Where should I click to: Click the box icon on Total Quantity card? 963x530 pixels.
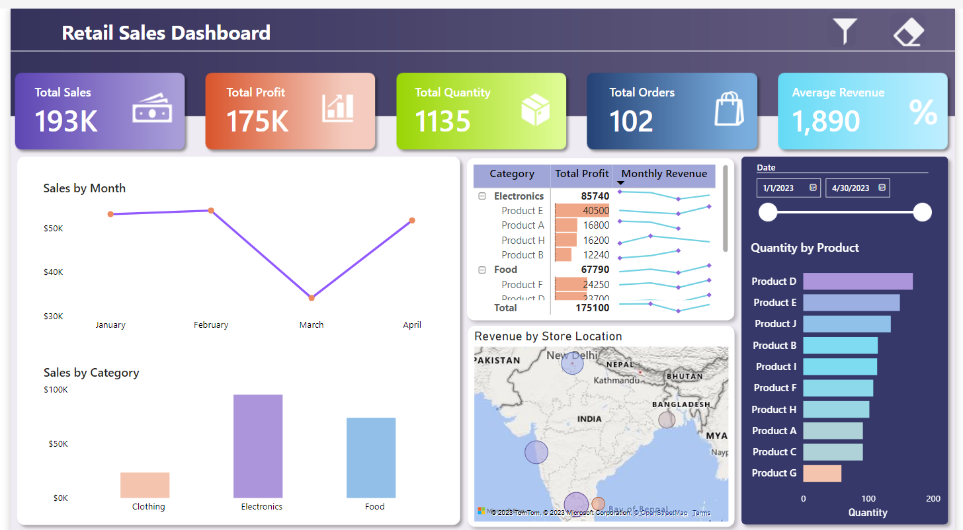[x=535, y=109]
